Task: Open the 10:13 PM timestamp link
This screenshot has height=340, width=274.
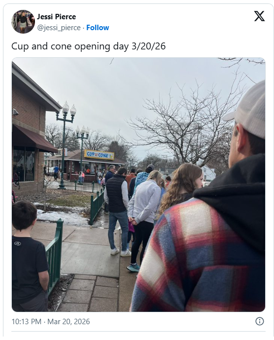Action: 27,321
